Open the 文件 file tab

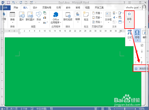coord(5,8)
